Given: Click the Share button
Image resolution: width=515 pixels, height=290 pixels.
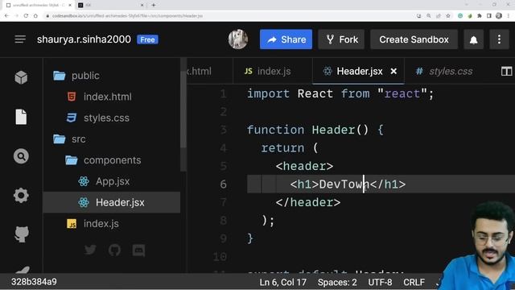Looking at the screenshot, I should click(286, 39).
